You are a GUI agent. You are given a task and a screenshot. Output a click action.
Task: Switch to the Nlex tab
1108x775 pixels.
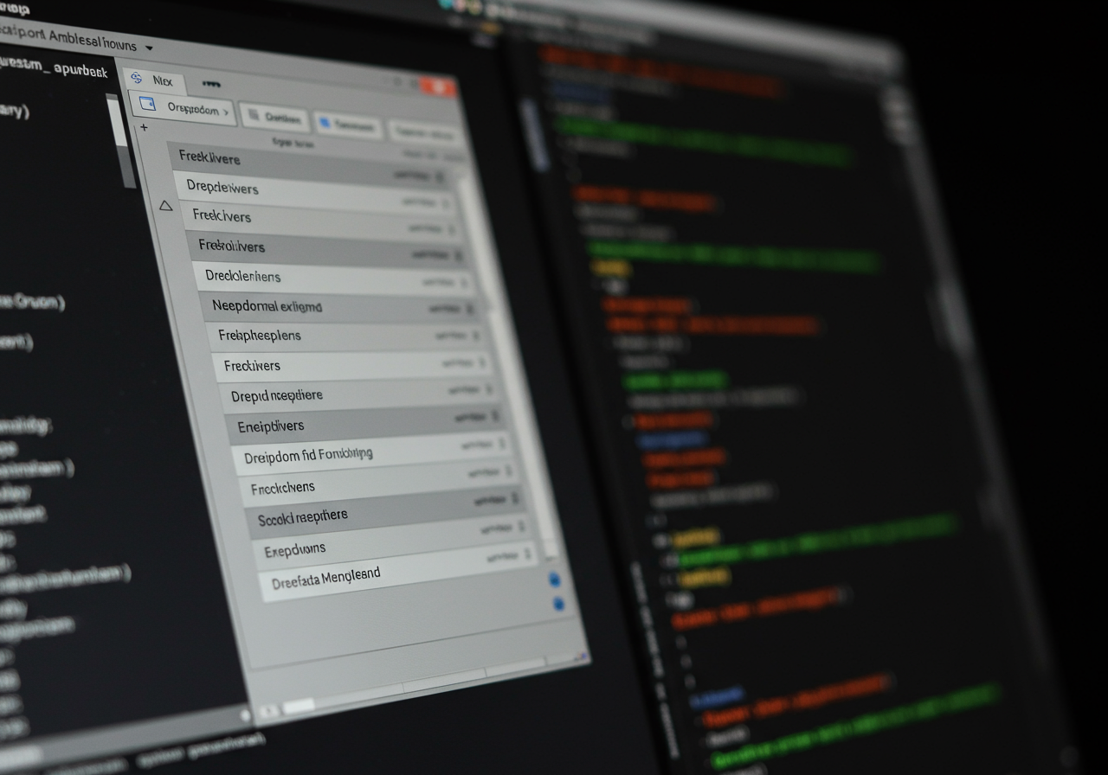[162, 81]
